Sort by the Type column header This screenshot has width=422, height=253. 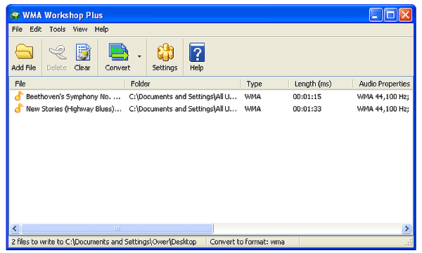[264, 84]
